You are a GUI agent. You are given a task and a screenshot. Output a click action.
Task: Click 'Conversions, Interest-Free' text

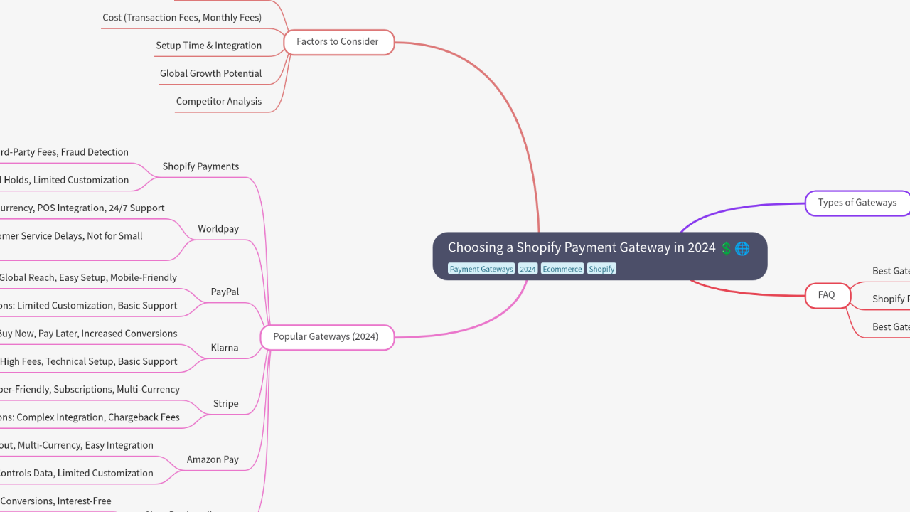click(x=55, y=501)
